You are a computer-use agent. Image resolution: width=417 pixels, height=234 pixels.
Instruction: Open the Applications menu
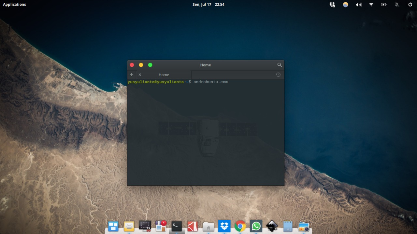point(14,4)
